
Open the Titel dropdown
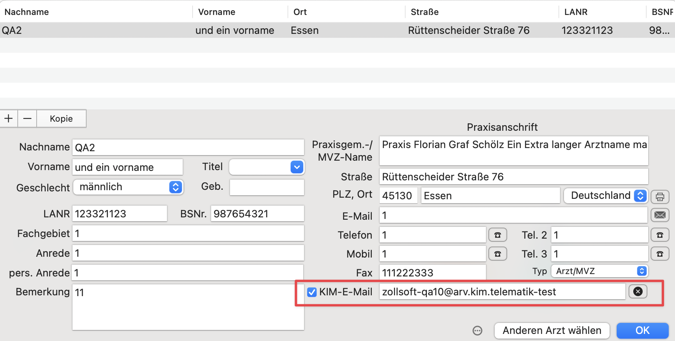(297, 167)
